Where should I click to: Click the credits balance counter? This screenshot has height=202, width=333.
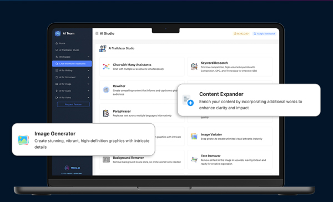click(241, 33)
